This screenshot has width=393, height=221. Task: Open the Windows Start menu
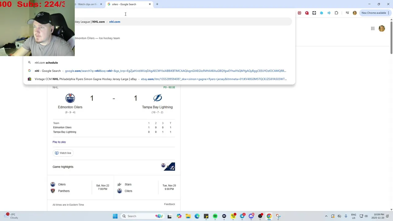(115, 216)
